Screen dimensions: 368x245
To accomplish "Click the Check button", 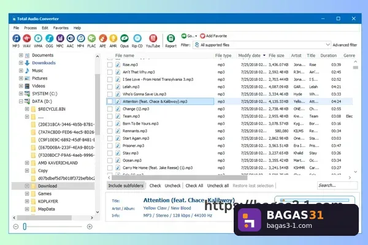I will coord(155,186).
